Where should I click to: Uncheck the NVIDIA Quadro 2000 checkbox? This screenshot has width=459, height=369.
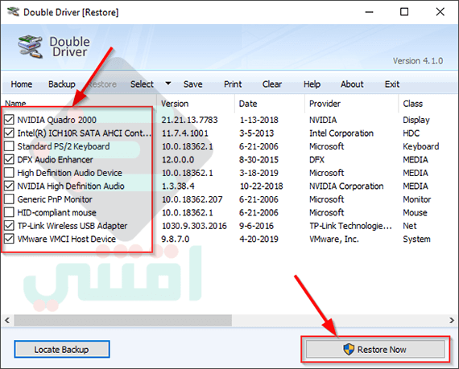click(9, 120)
